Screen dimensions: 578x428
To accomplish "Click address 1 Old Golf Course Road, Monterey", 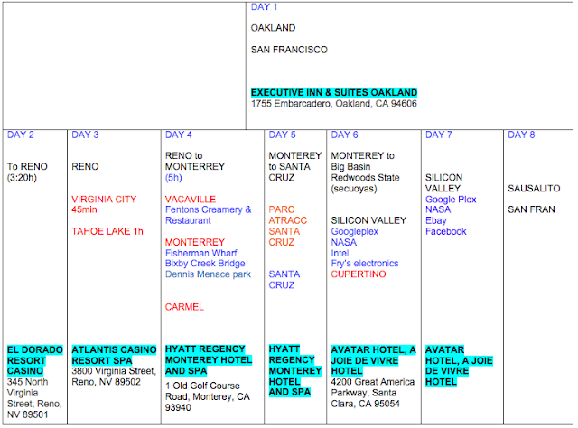I will (x=207, y=396).
